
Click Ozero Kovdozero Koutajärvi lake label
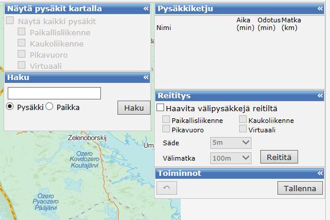(x=84, y=159)
